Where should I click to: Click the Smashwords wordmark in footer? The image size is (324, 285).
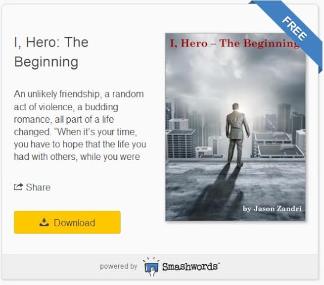tap(191, 267)
